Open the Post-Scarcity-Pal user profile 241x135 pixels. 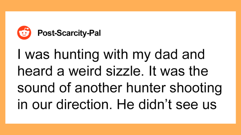pyautogui.click(x=69, y=33)
